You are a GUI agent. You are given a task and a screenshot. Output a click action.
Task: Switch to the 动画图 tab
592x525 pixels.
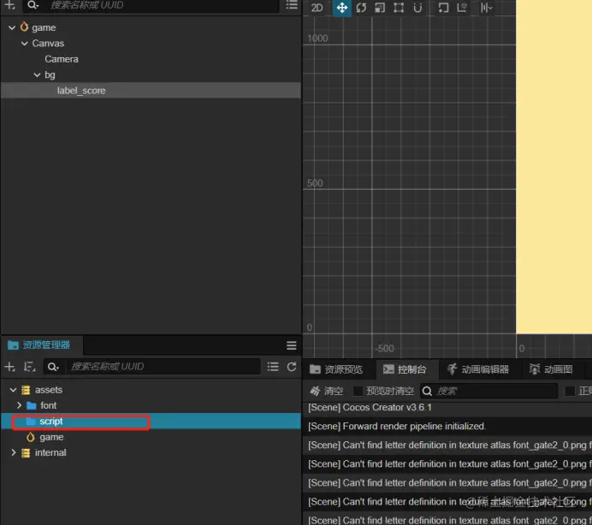pos(551,369)
